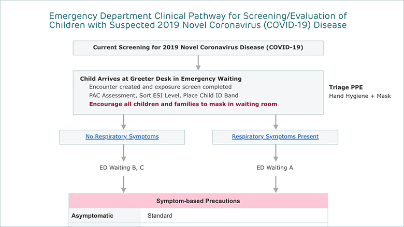This screenshot has height=227, width=404.
Task: Open the Respiratory Symptoms Present link
Action: pos(275,137)
